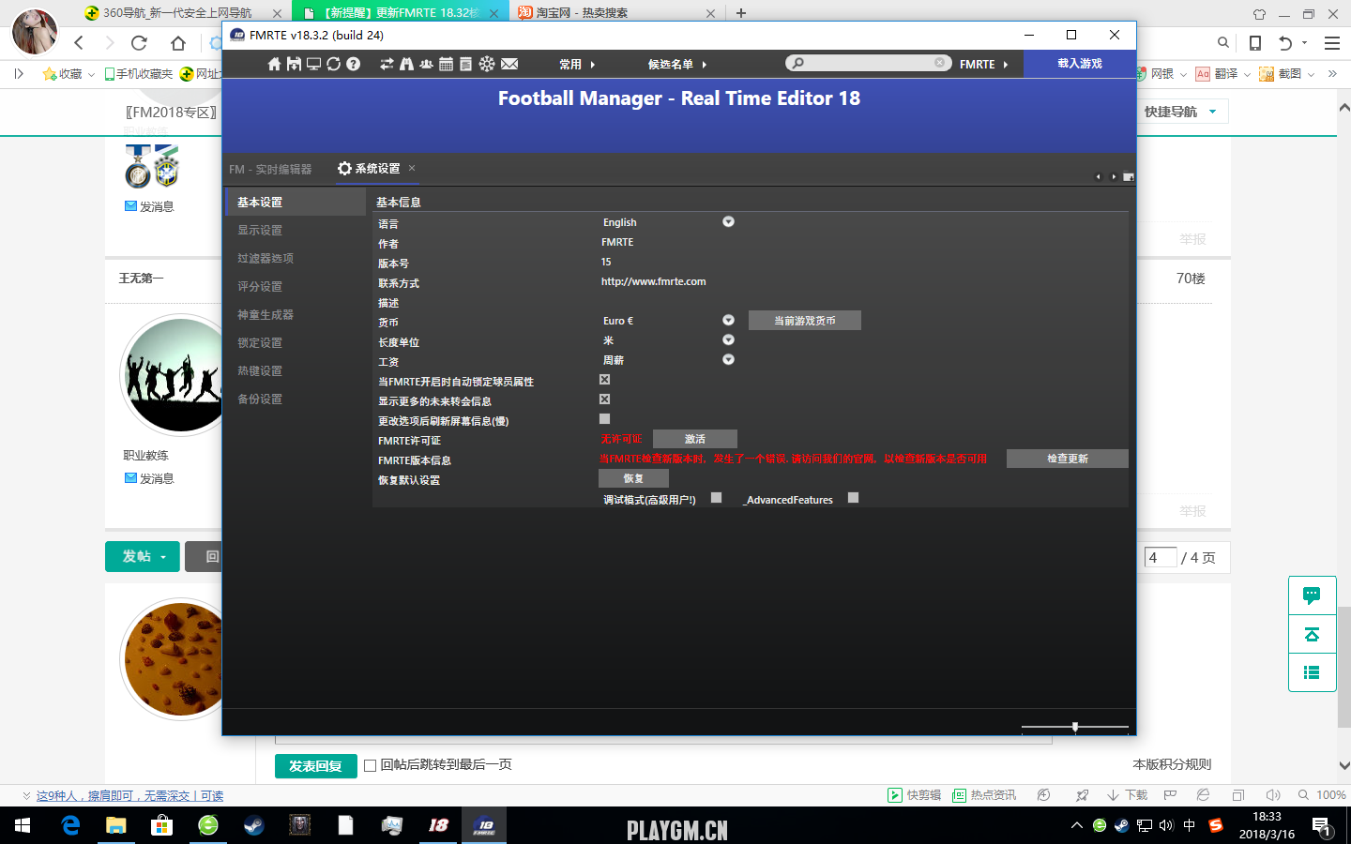Enable debug mode advanced user checkbox
Screen dimensions: 1351x844
[716, 498]
